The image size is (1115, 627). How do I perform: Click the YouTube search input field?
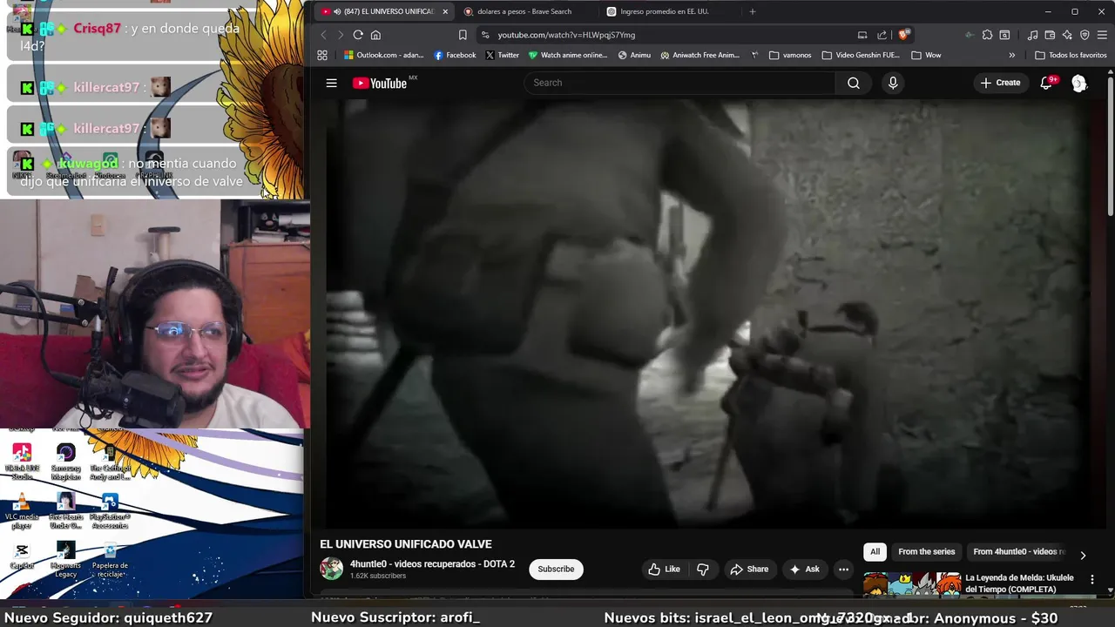679,83
